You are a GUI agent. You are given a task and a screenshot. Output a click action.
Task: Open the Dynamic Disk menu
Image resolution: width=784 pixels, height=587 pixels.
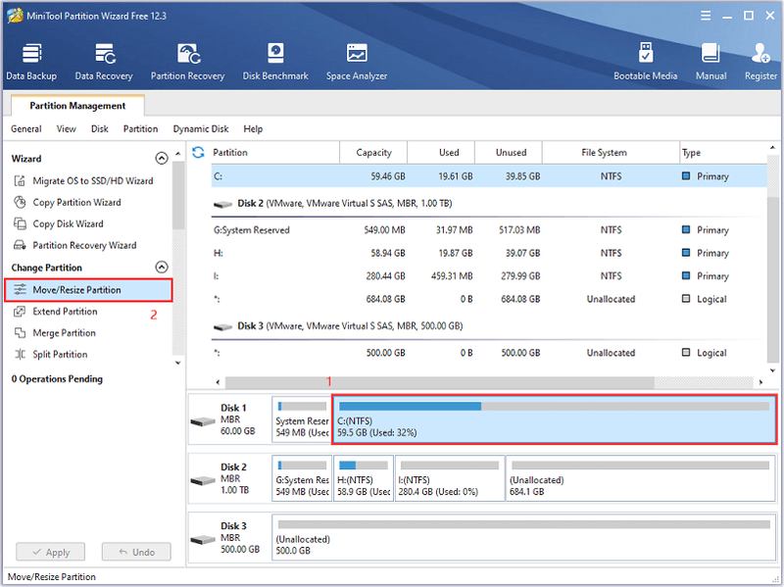pos(201,129)
